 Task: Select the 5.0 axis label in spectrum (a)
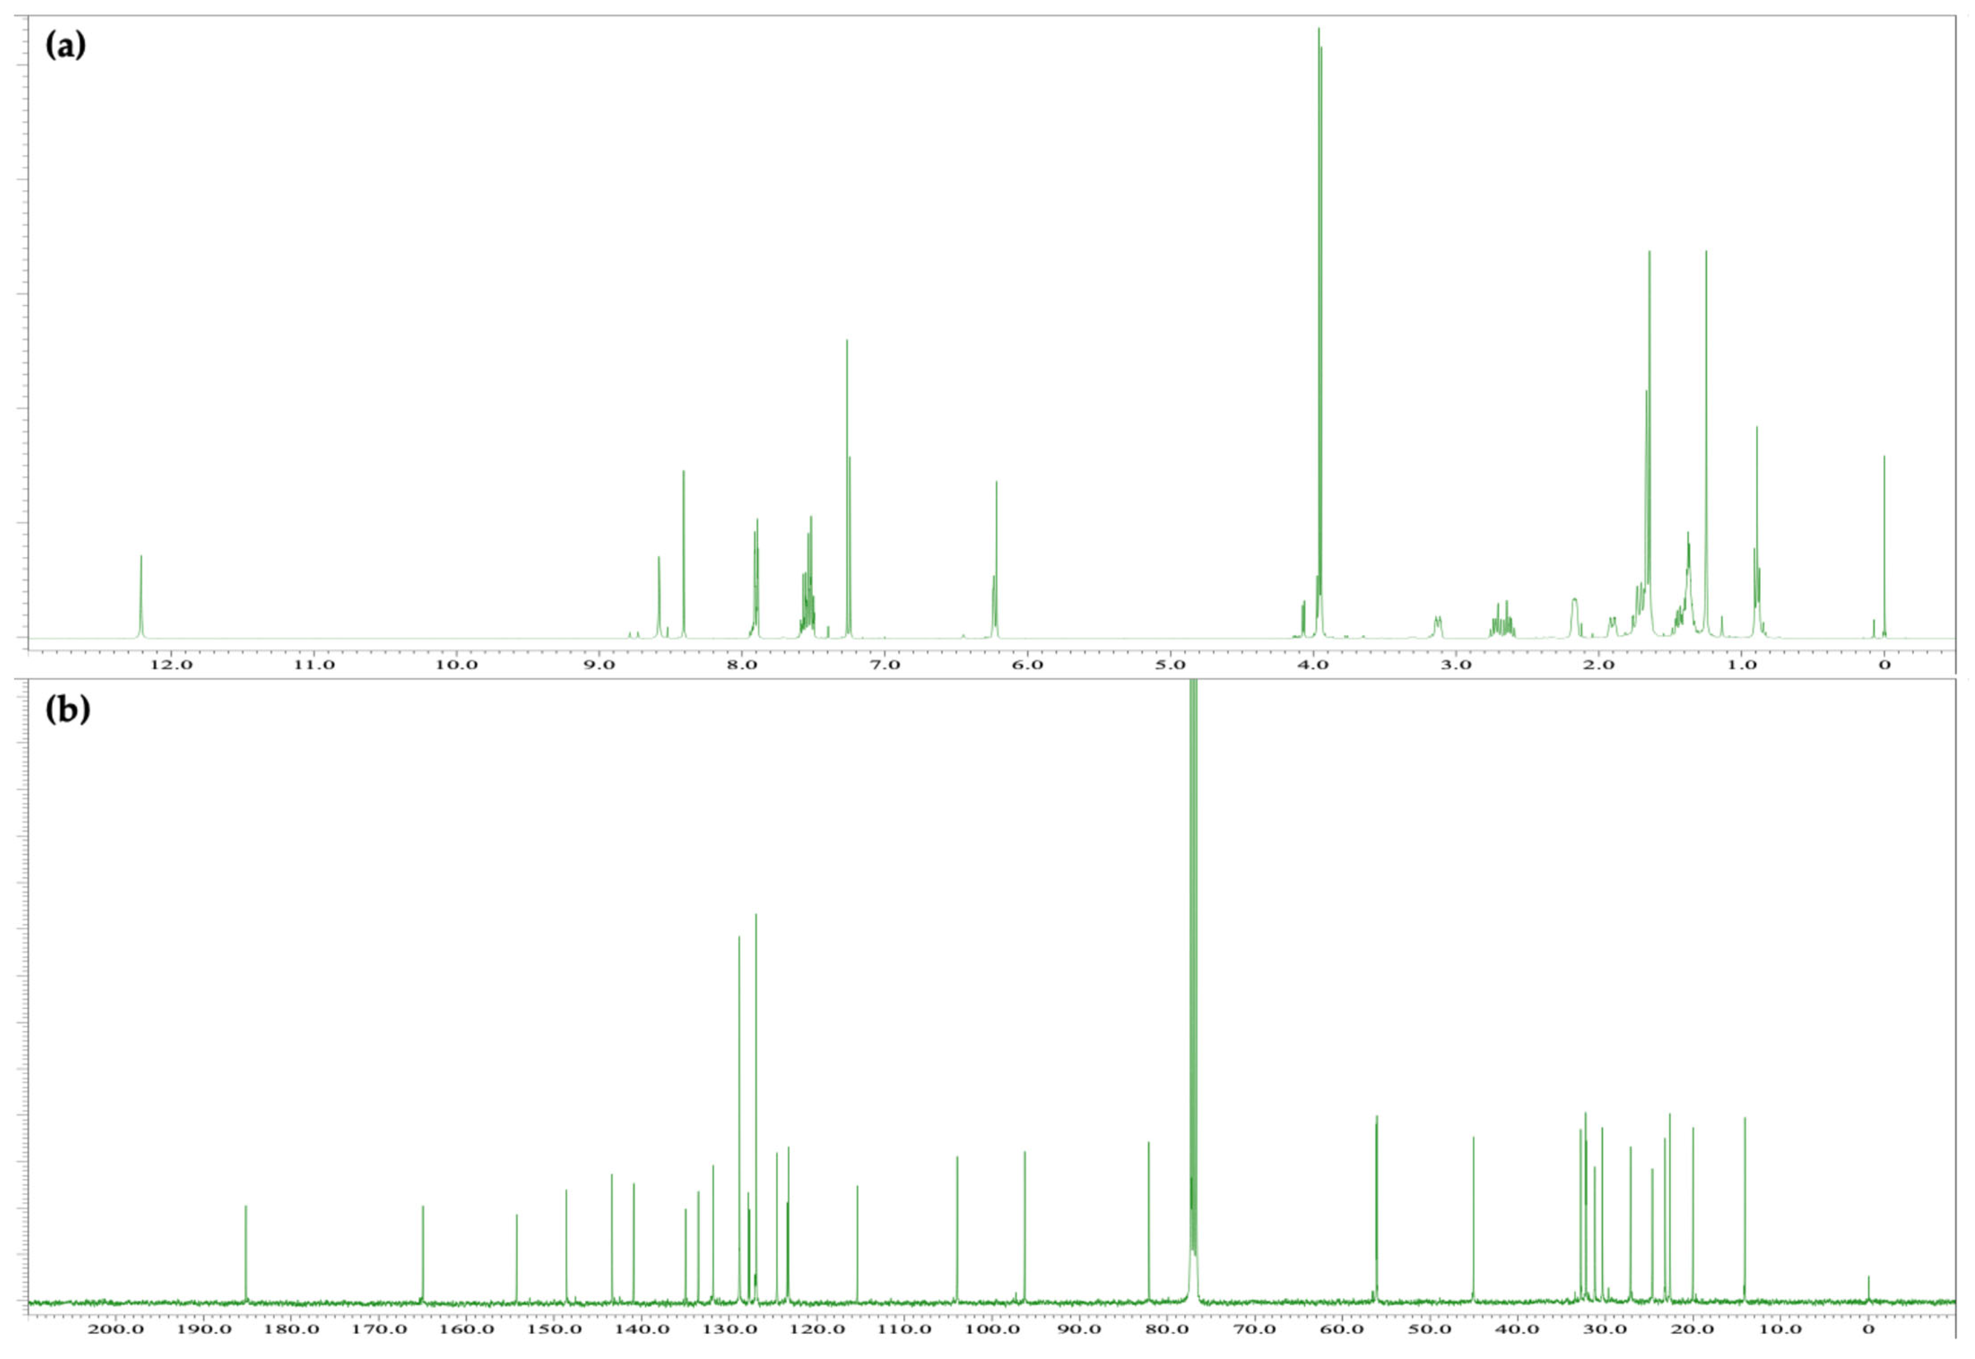(1171, 664)
